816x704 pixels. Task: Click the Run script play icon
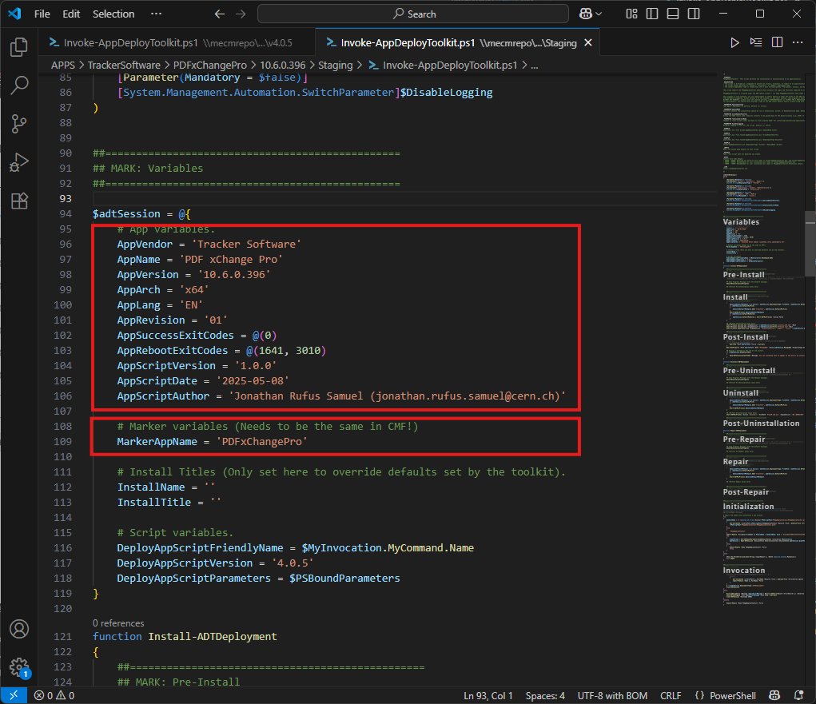pyautogui.click(x=735, y=43)
